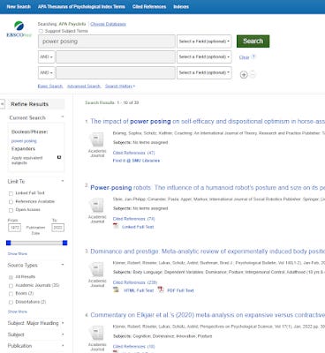Focus the second search term box

click(116, 56)
